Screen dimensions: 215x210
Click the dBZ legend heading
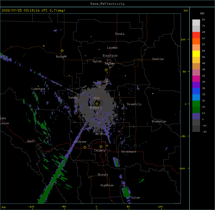point(202,13)
